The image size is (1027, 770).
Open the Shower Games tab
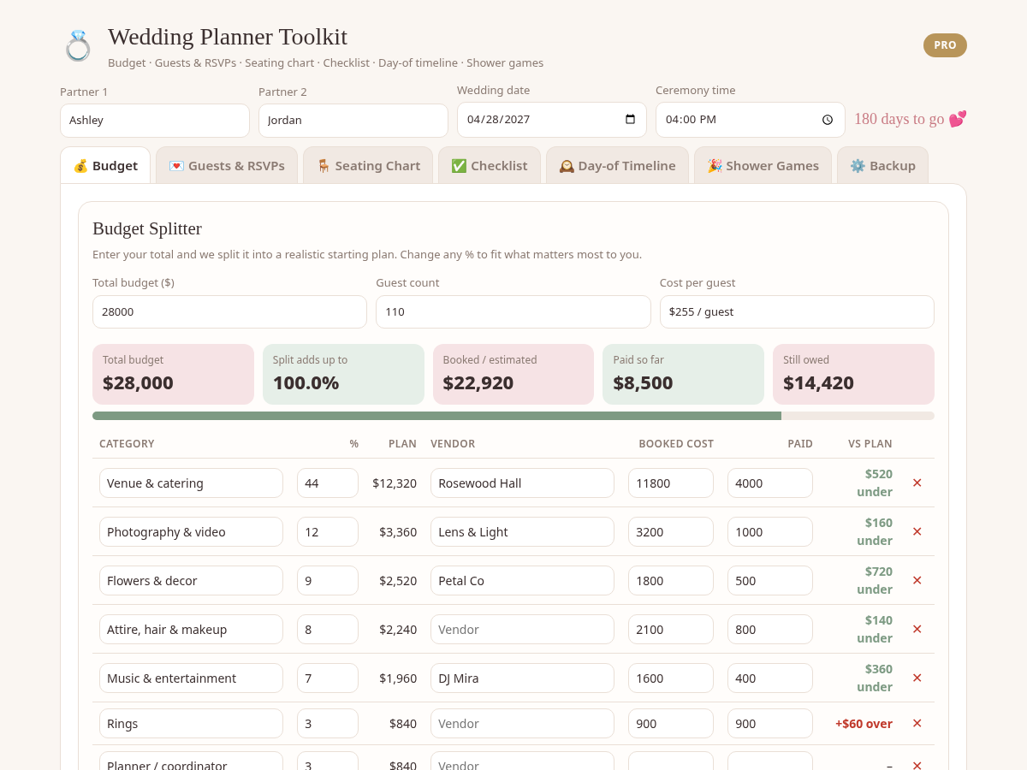tap(763, 165)
